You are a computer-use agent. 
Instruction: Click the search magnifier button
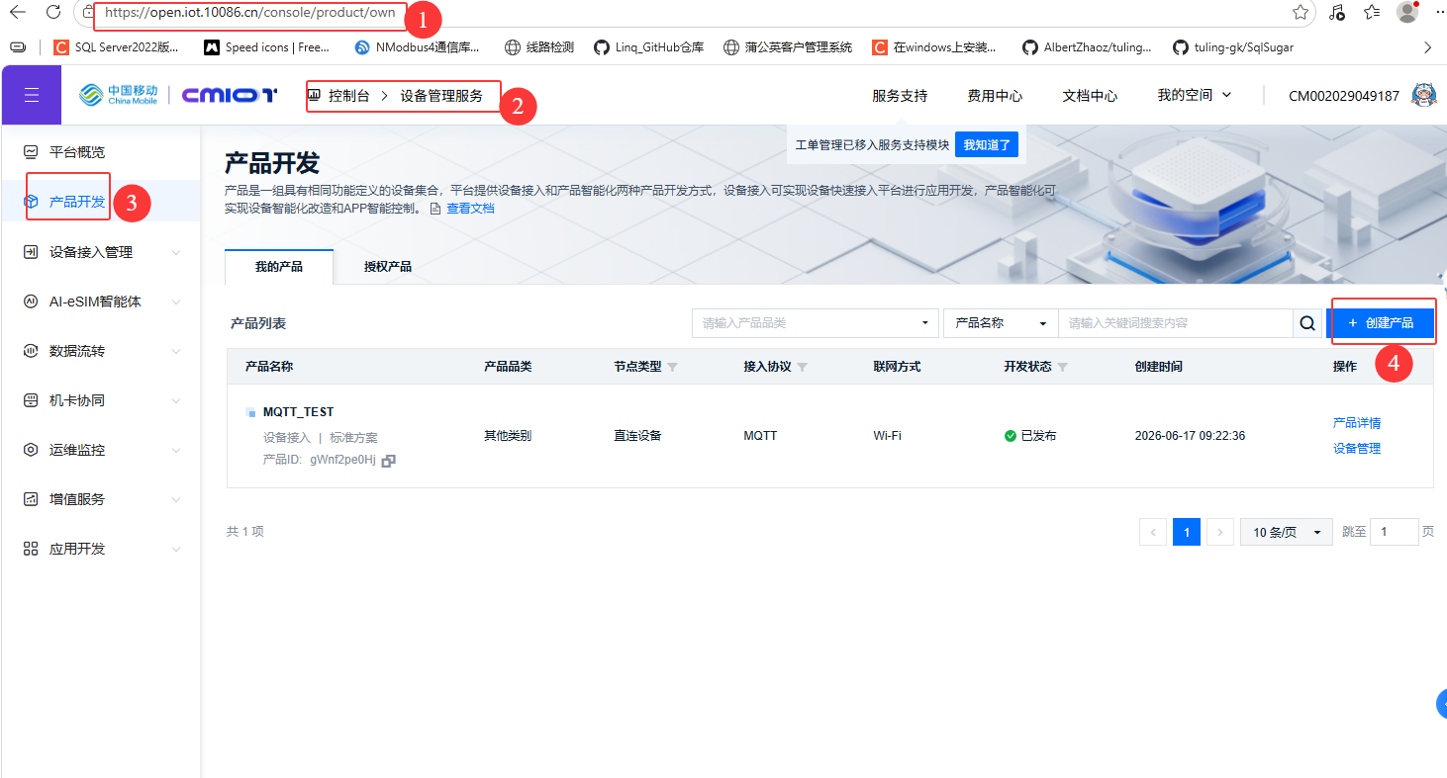point(1307,323)
